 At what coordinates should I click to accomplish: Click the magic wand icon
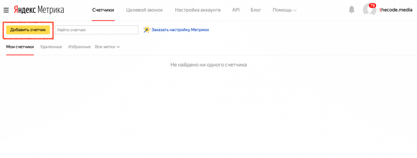(146, 30)
